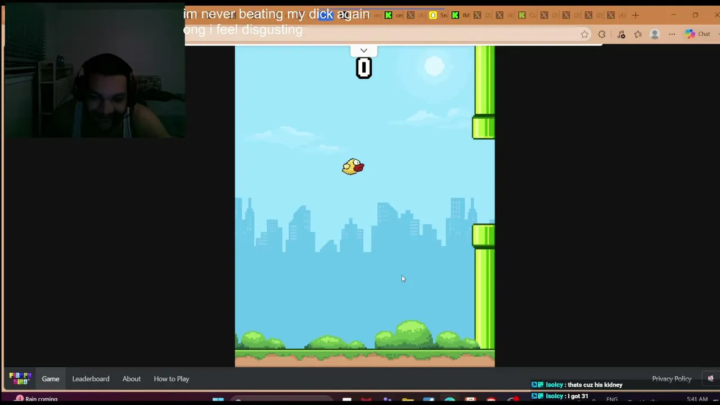Open the browser profile avatar
This screenshot has width=720, height=405.
tap(655, 34)
